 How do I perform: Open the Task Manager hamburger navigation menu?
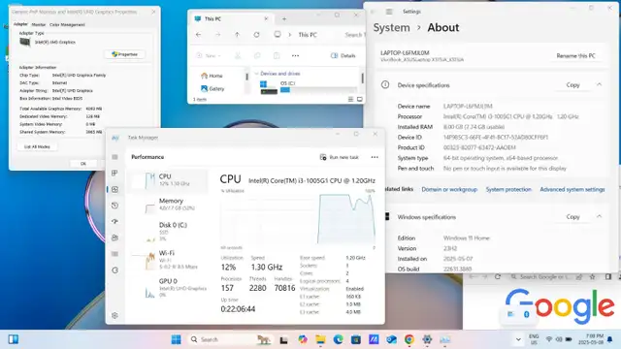point(114,157)
